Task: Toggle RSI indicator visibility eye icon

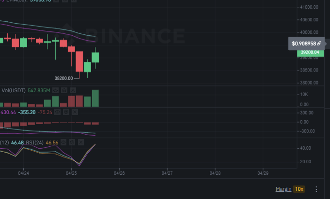Action: 63,142
